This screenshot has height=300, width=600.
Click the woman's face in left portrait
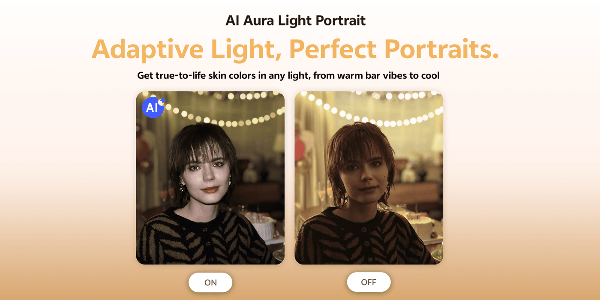tap(208, 174)
